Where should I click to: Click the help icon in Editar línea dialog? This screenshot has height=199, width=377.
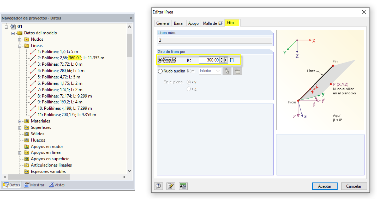pos(158,186)
